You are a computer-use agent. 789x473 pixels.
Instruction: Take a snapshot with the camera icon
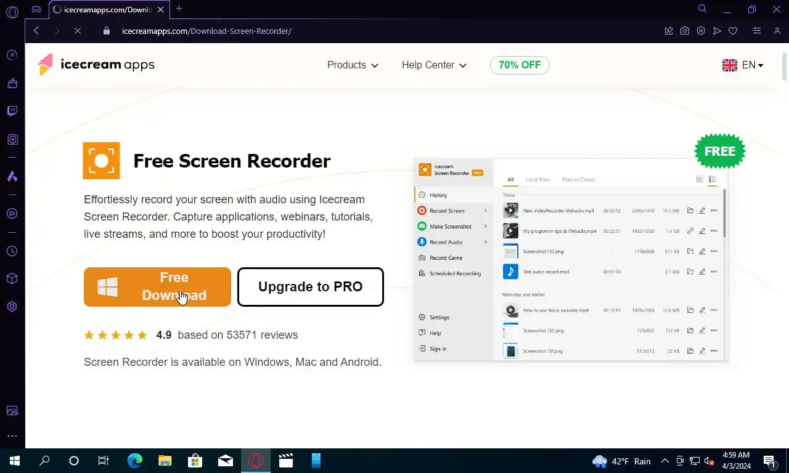[x=685, y=31]
